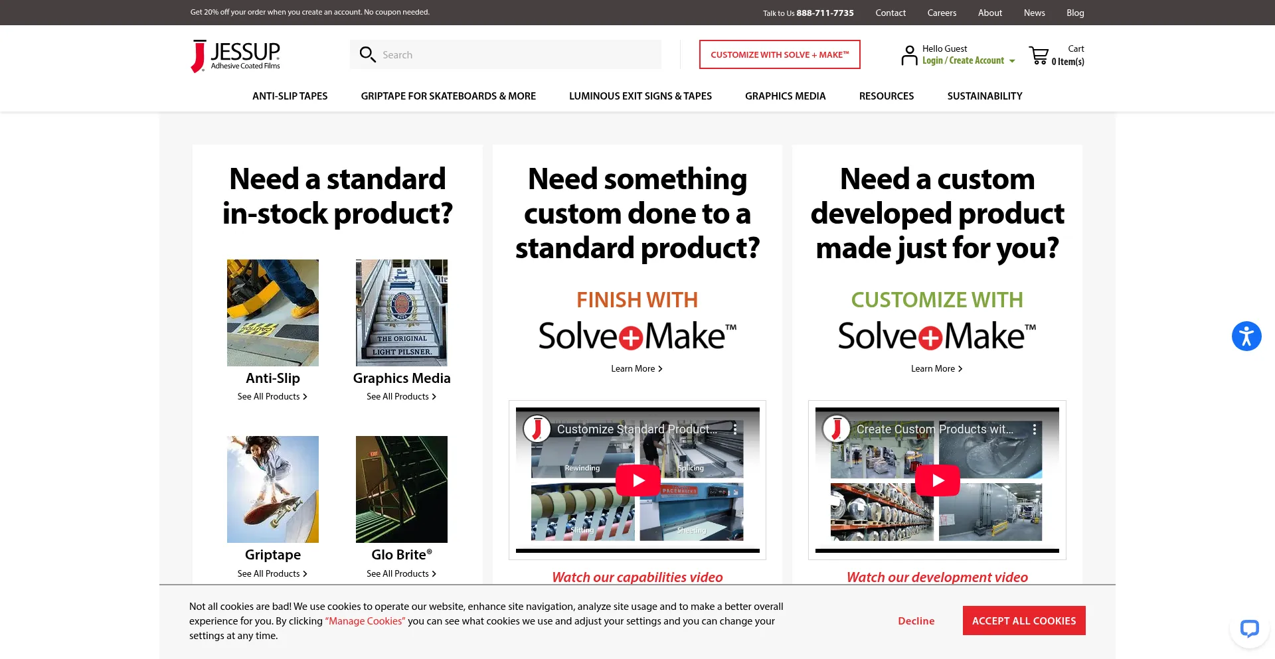See All Products under Glo Brite
The image size is (1275, 659).
coord(401,573)
